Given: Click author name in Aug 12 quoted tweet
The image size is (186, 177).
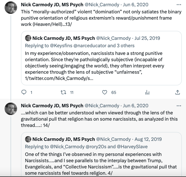Looking at the screenshot, I should 63,139.
